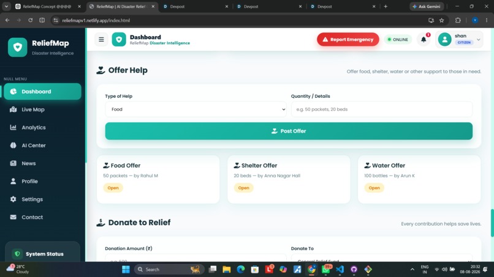
Task: Click the Quantity / Details input field
Action: click(x=381, y=109)
